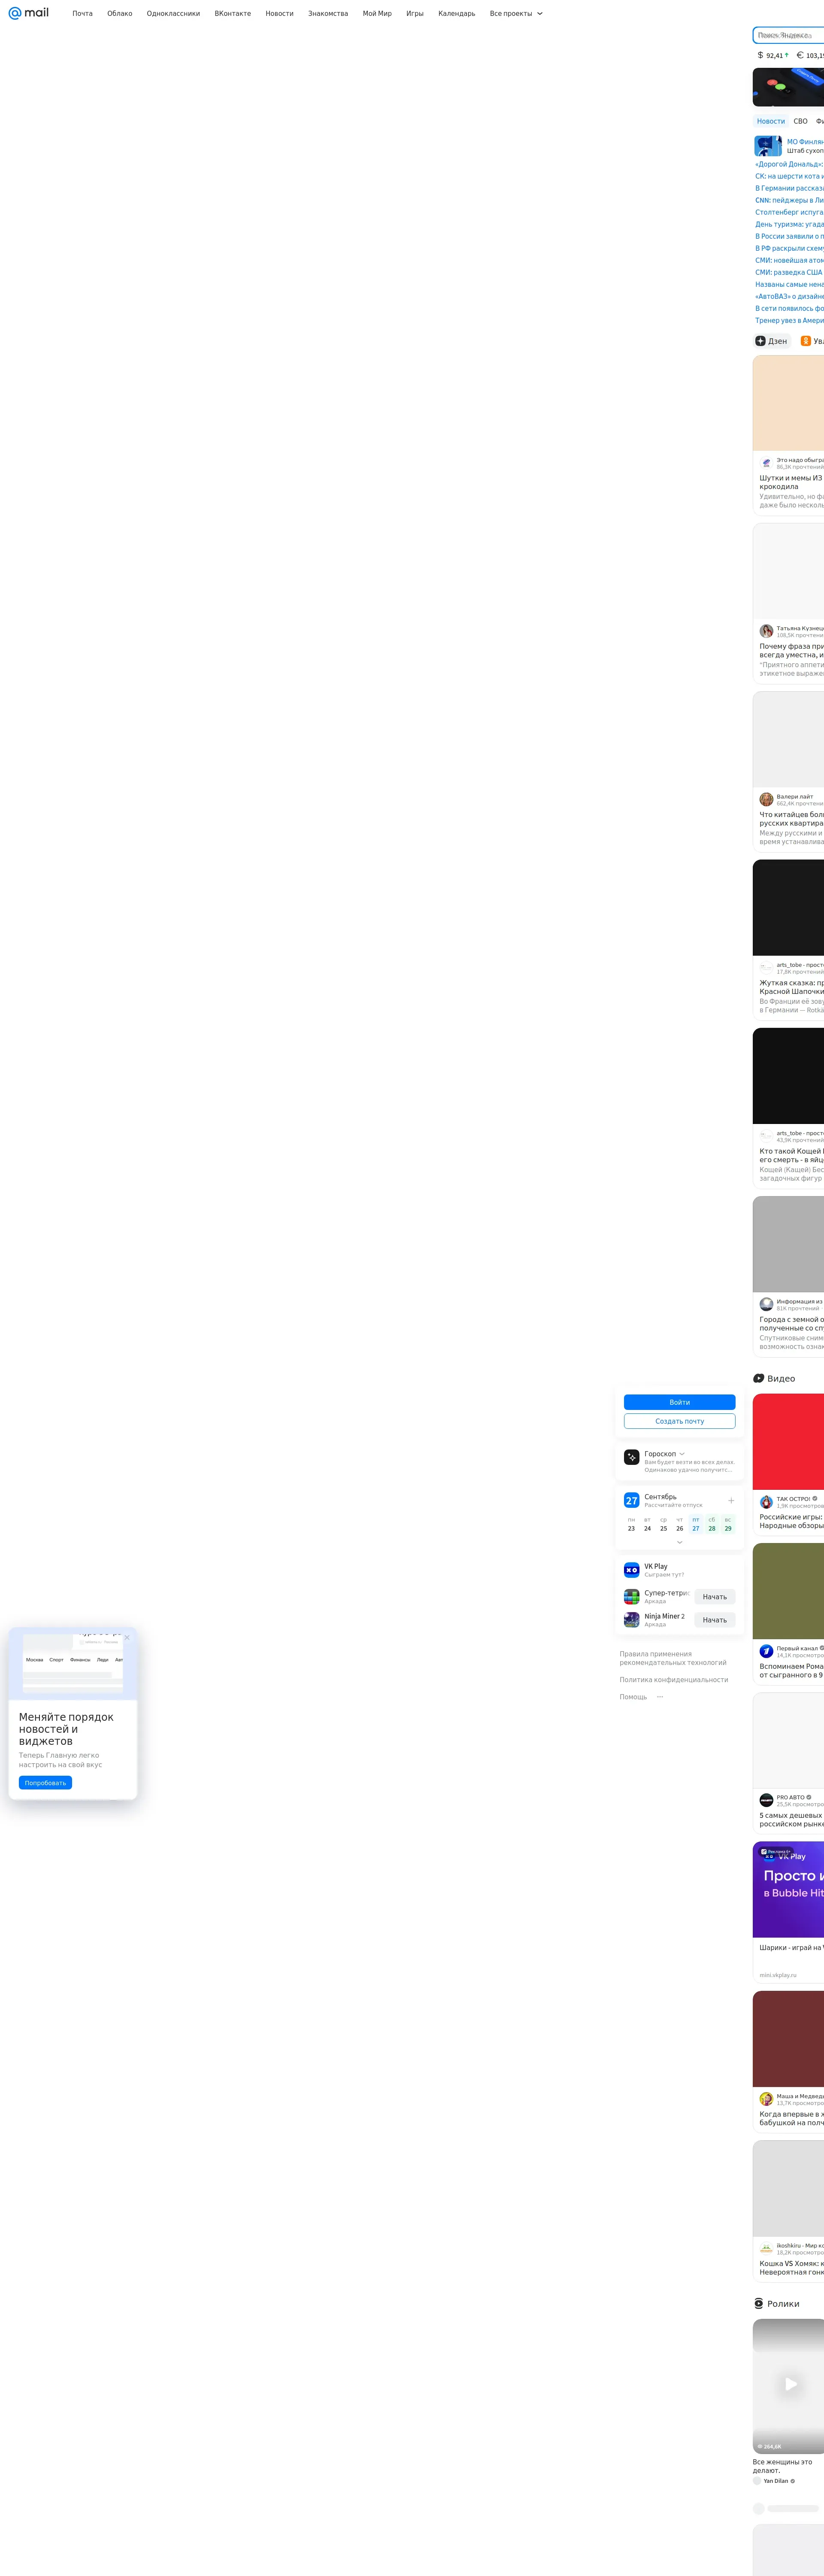
Task: Click the Создать почту button
Action: click(x=680, y=1421)
